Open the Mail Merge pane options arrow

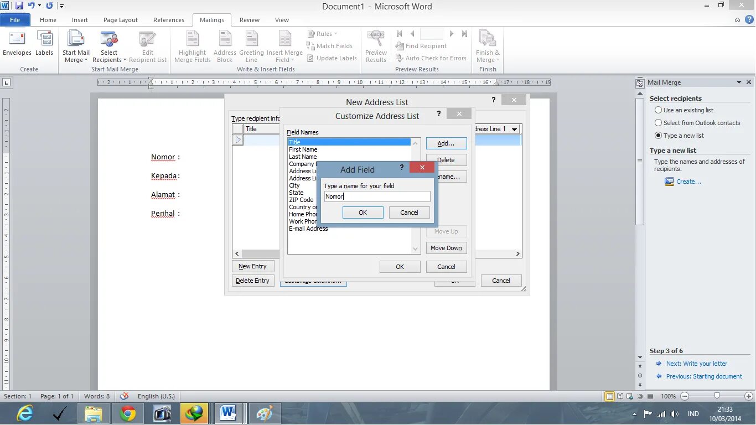(739, 82)
